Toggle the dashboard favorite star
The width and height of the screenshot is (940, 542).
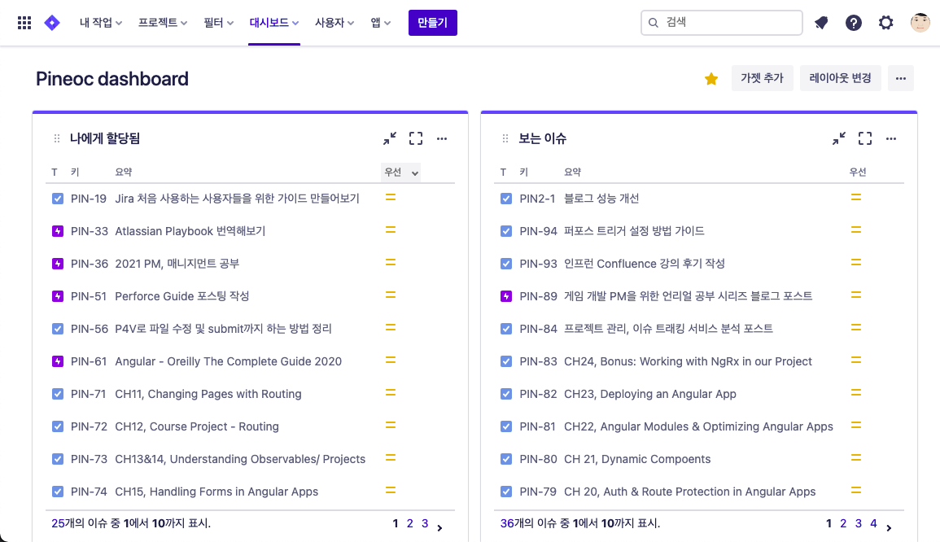tap(711, 79)
